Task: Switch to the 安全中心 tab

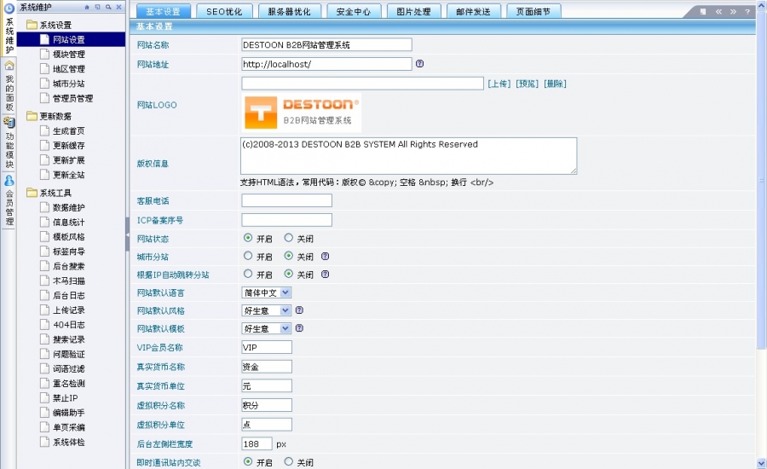Action: [x=353, y=11]
